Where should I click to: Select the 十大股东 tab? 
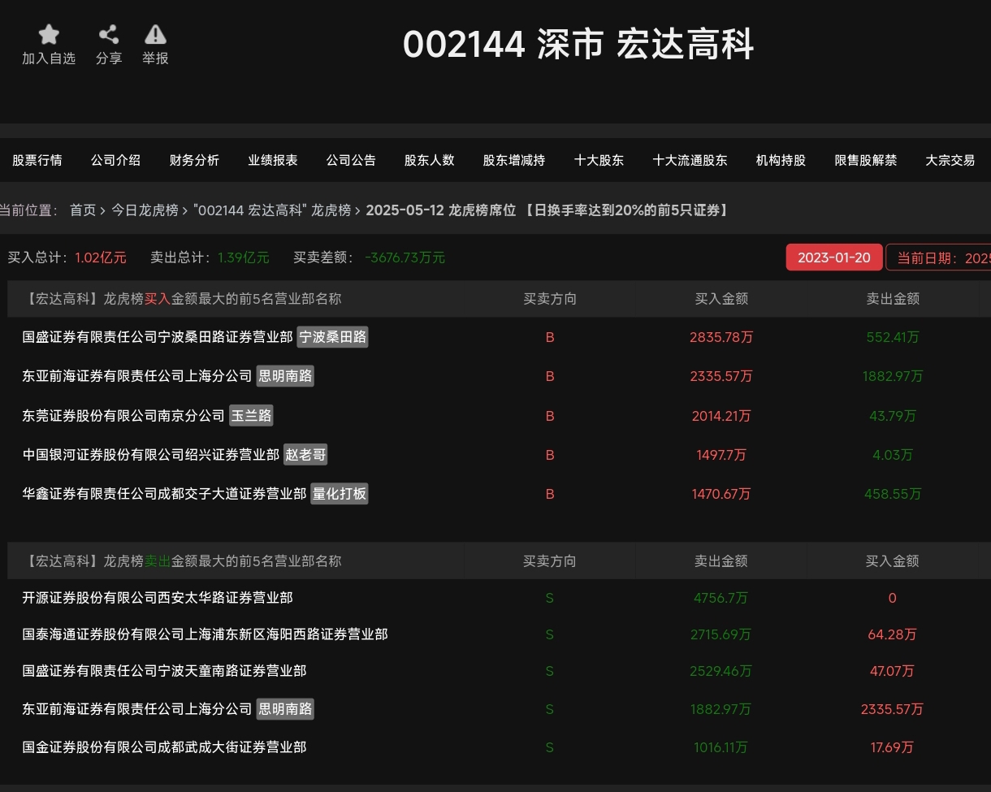[x=599, y=160]
